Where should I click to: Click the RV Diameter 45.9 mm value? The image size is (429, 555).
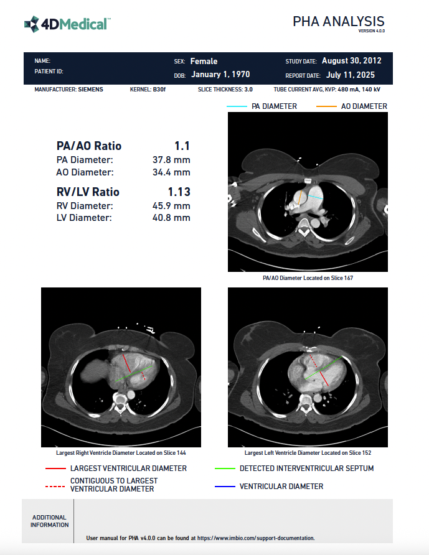pyautogui.click(x=171, y=206)
